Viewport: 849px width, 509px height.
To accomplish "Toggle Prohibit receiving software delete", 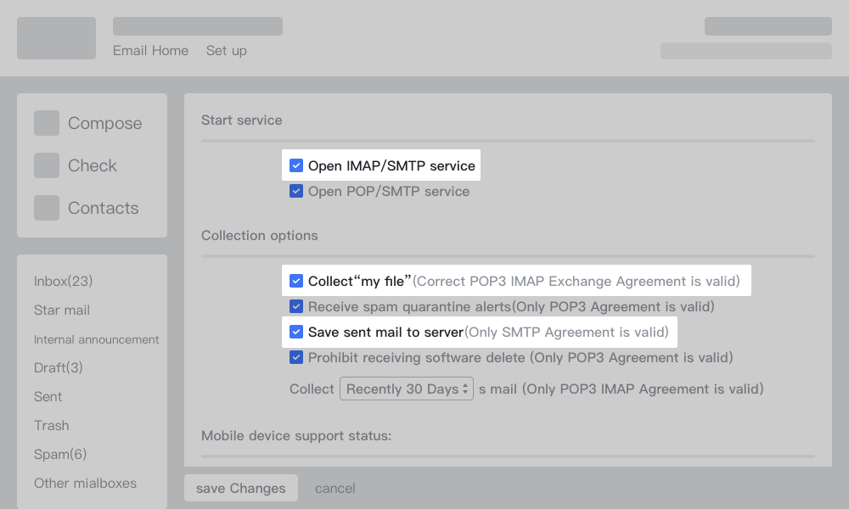I will pyautogui.click(x=296, y=357).
